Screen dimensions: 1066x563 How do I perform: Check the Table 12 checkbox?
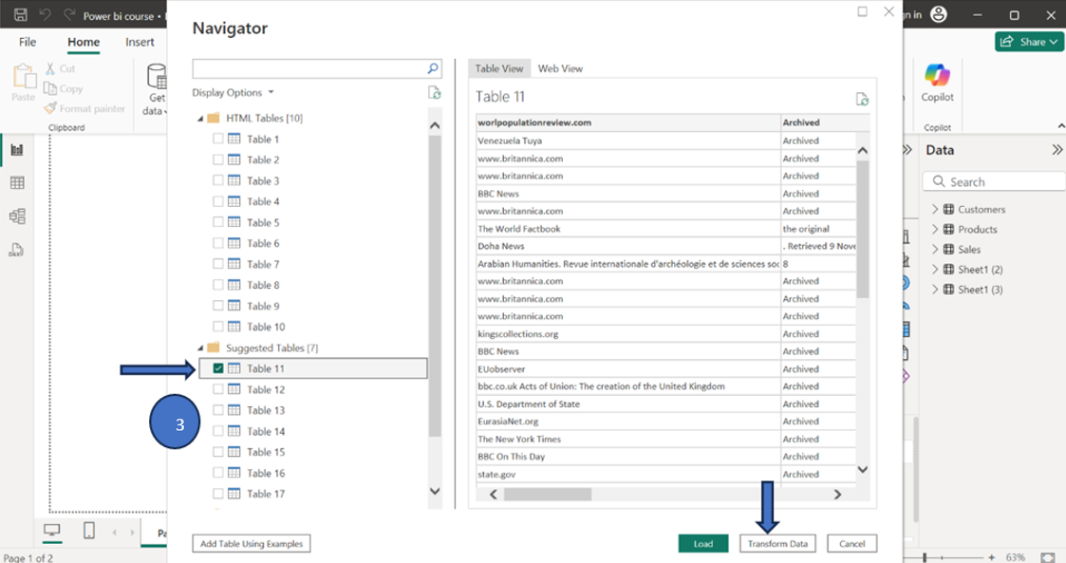point(218,389)
